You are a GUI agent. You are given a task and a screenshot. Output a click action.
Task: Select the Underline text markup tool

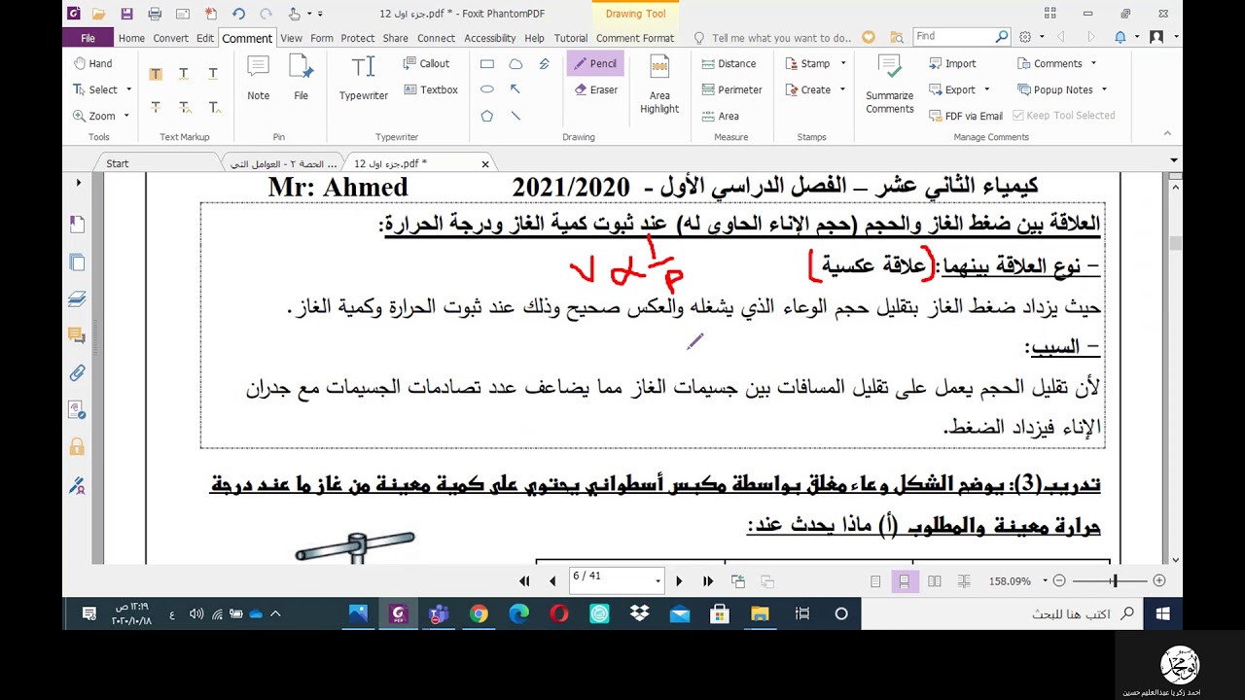(x=212, y=75)
